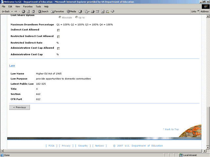This screenshot has height=157, width=210.
Task: Select the Up to radio button
Action: click(76, 17)
